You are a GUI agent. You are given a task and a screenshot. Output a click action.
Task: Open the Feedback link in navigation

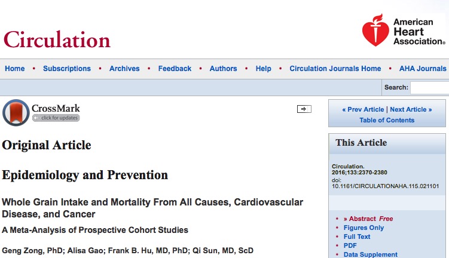click(x=175, y=69)
